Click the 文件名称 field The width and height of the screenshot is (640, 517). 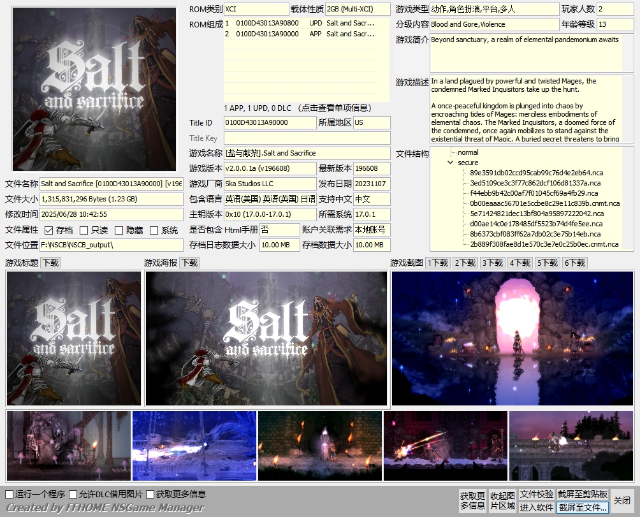point(112,184)
